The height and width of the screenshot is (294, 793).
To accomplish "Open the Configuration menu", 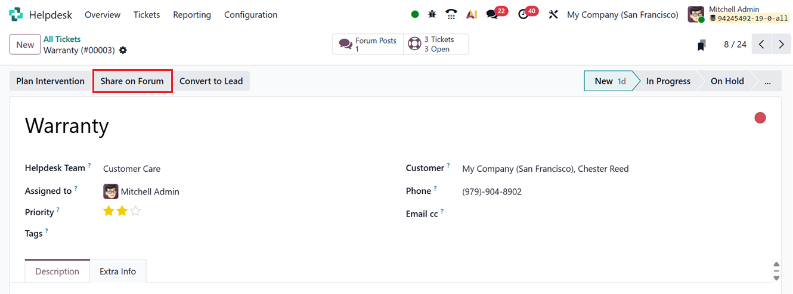I will 250,14.
